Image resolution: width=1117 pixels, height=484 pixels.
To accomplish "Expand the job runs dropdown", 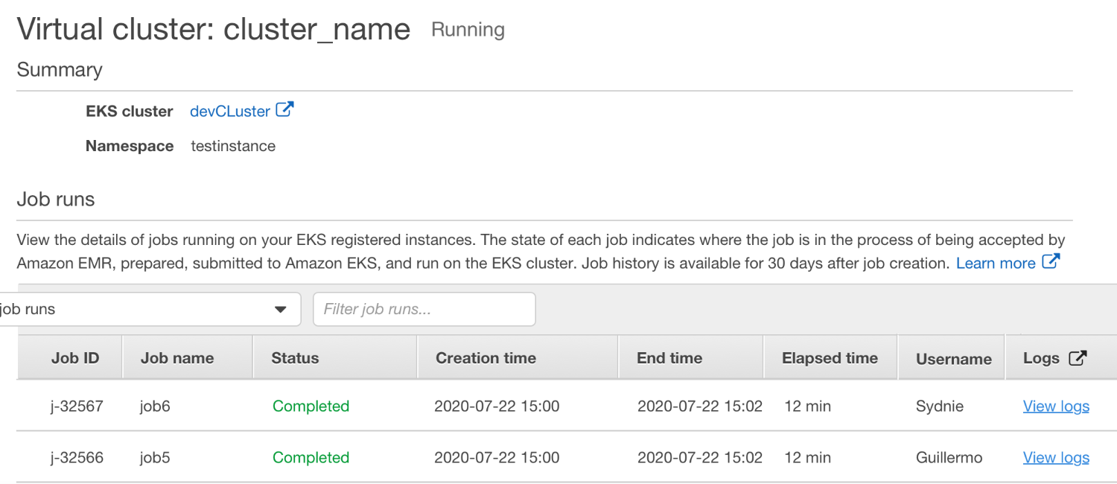I will [x=149, y=309].
